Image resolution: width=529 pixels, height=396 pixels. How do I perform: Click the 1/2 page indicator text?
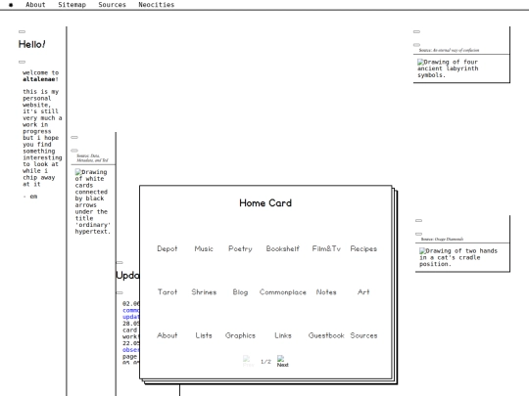click(265, 362)
